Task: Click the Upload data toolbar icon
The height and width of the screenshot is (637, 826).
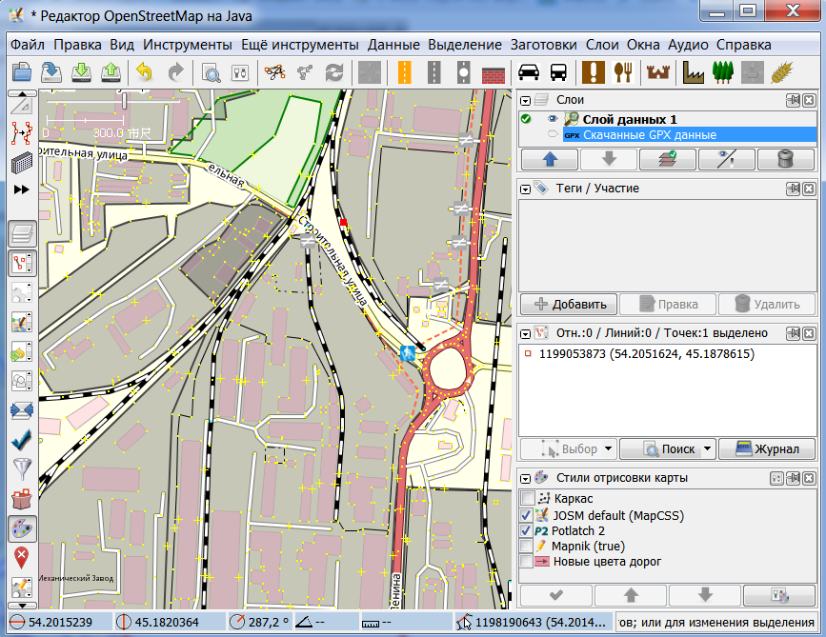Action: coord(111,71)
